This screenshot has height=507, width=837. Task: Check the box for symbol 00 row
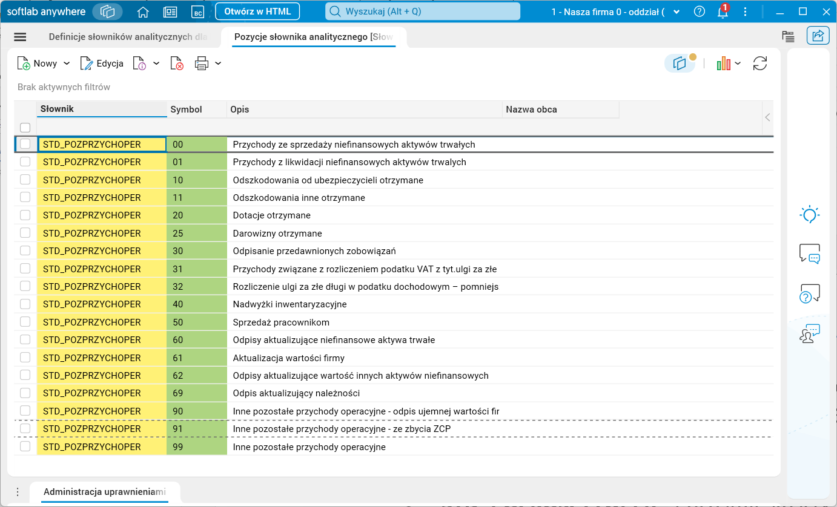coord(25,144)
